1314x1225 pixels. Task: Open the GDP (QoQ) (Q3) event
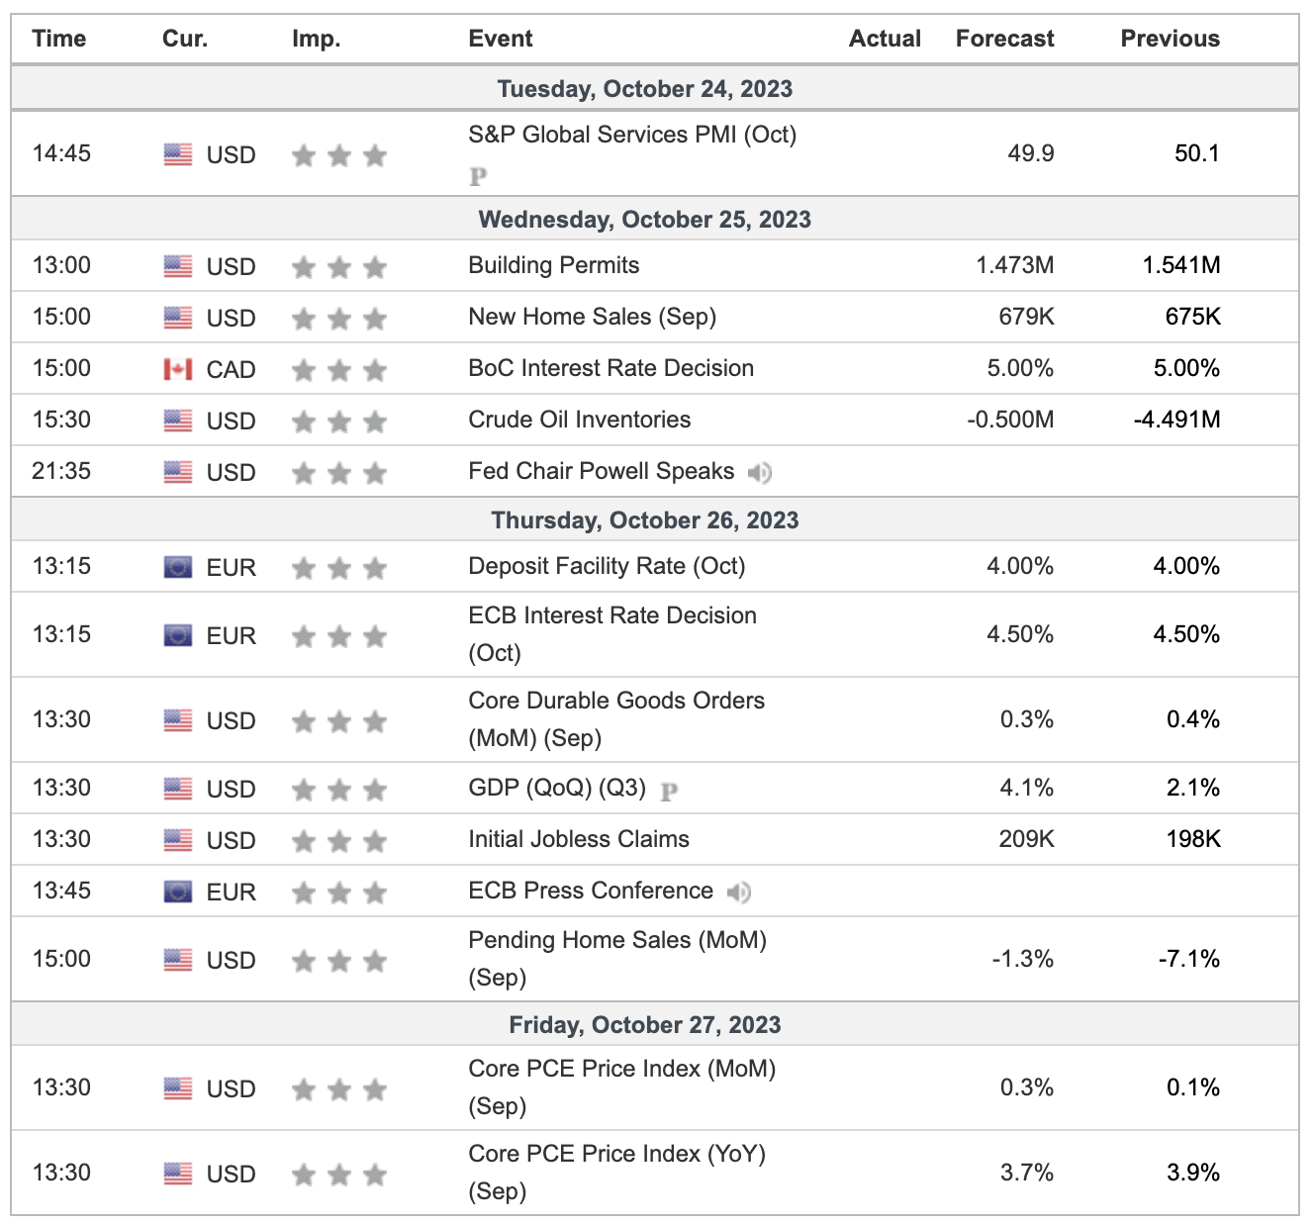(557, 788)
